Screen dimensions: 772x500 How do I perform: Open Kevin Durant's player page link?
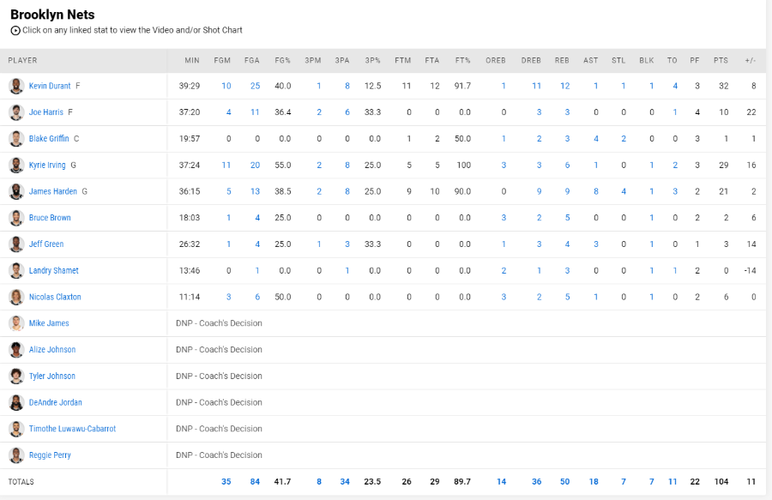point(50,86)
